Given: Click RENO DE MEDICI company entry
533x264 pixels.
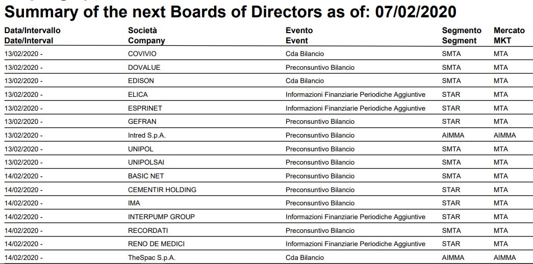Looking at the screenshot, I should tap(157, 244).
